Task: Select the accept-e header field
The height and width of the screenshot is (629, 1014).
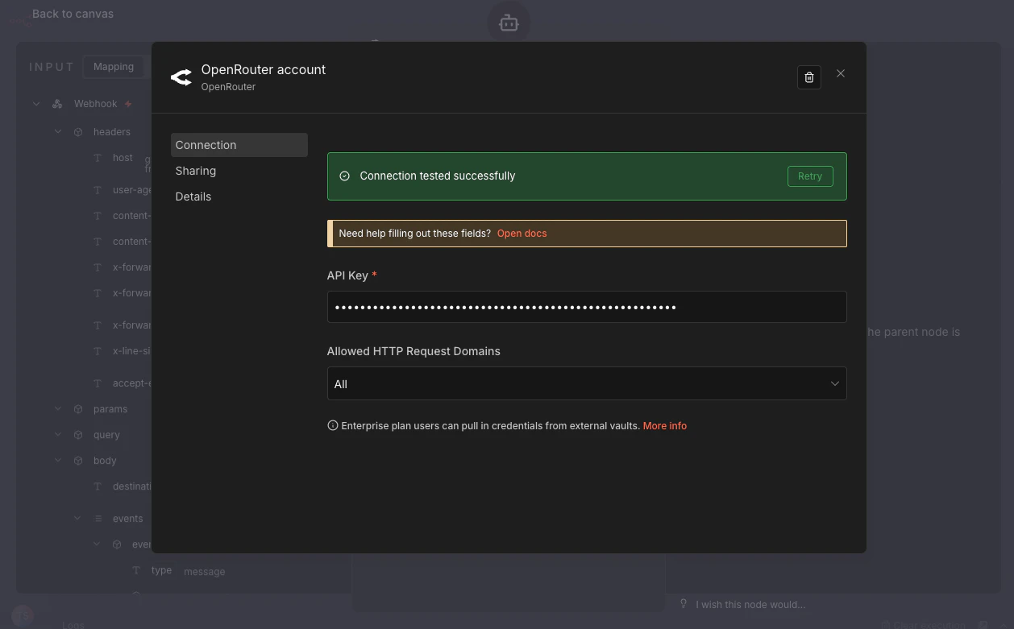Action: pyautogui.click(x=131, y=383)
